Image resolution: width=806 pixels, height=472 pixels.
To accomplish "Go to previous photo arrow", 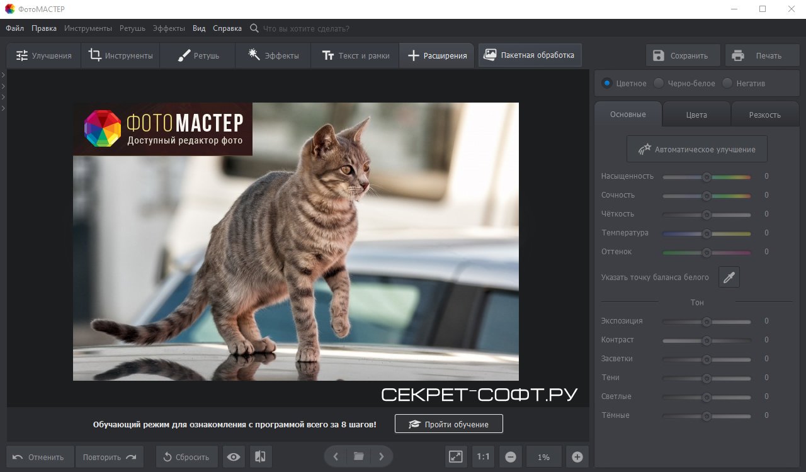I will (336, 456).
